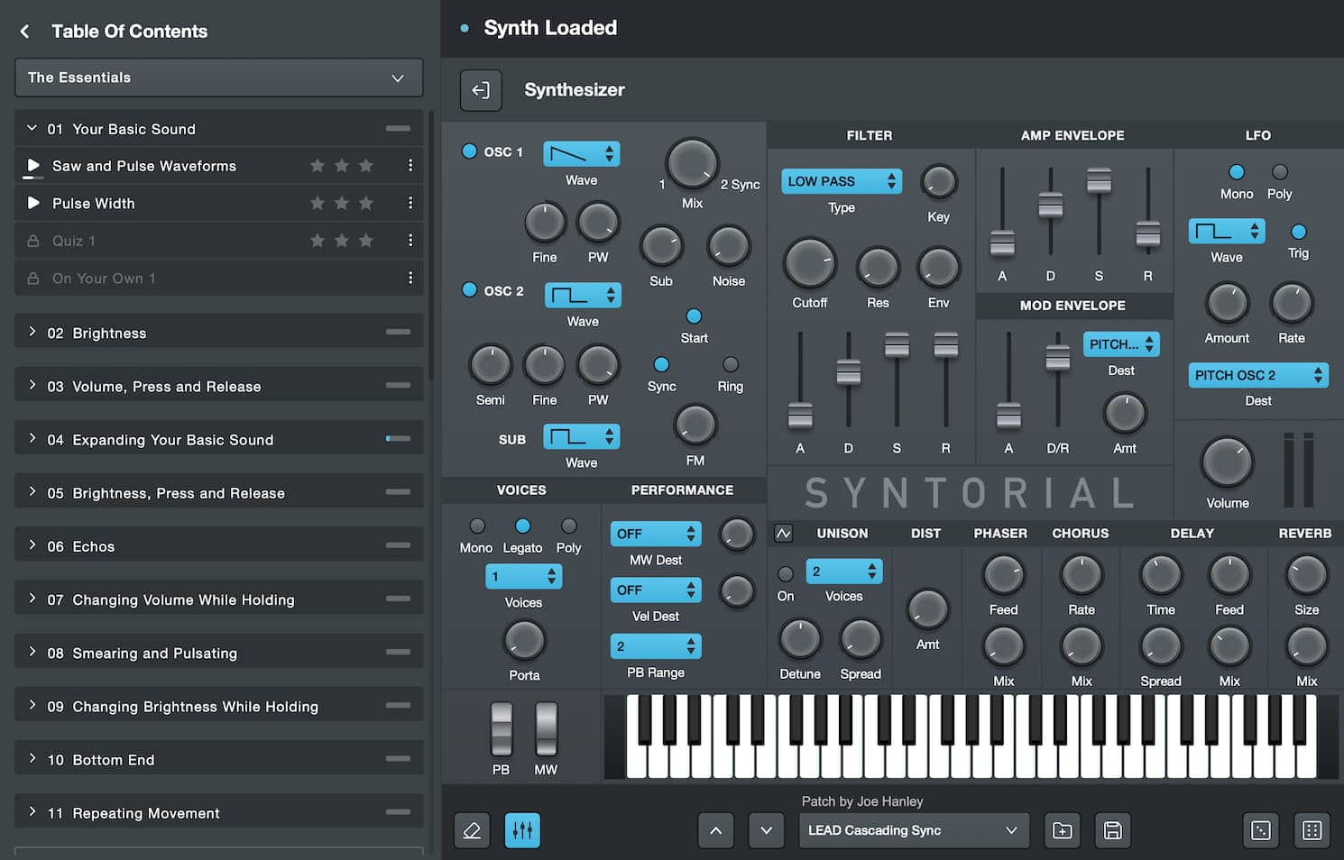Viewport: 1344px width, 860px height.
Task: Open the LOW PASS filter type dropdown
Action: coord(840,180)
